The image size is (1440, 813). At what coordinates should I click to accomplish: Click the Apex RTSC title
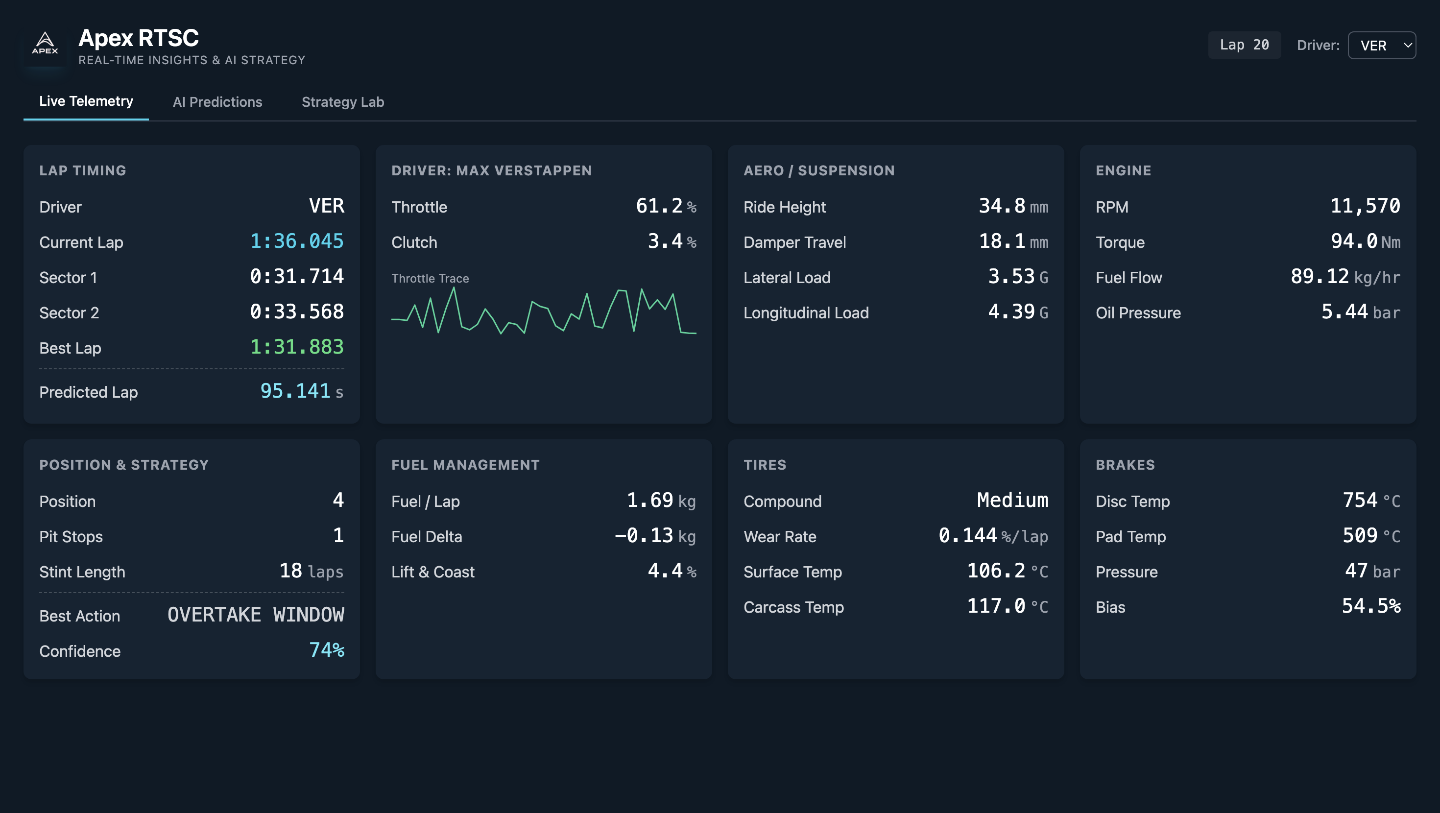click(x=139, y=38)
